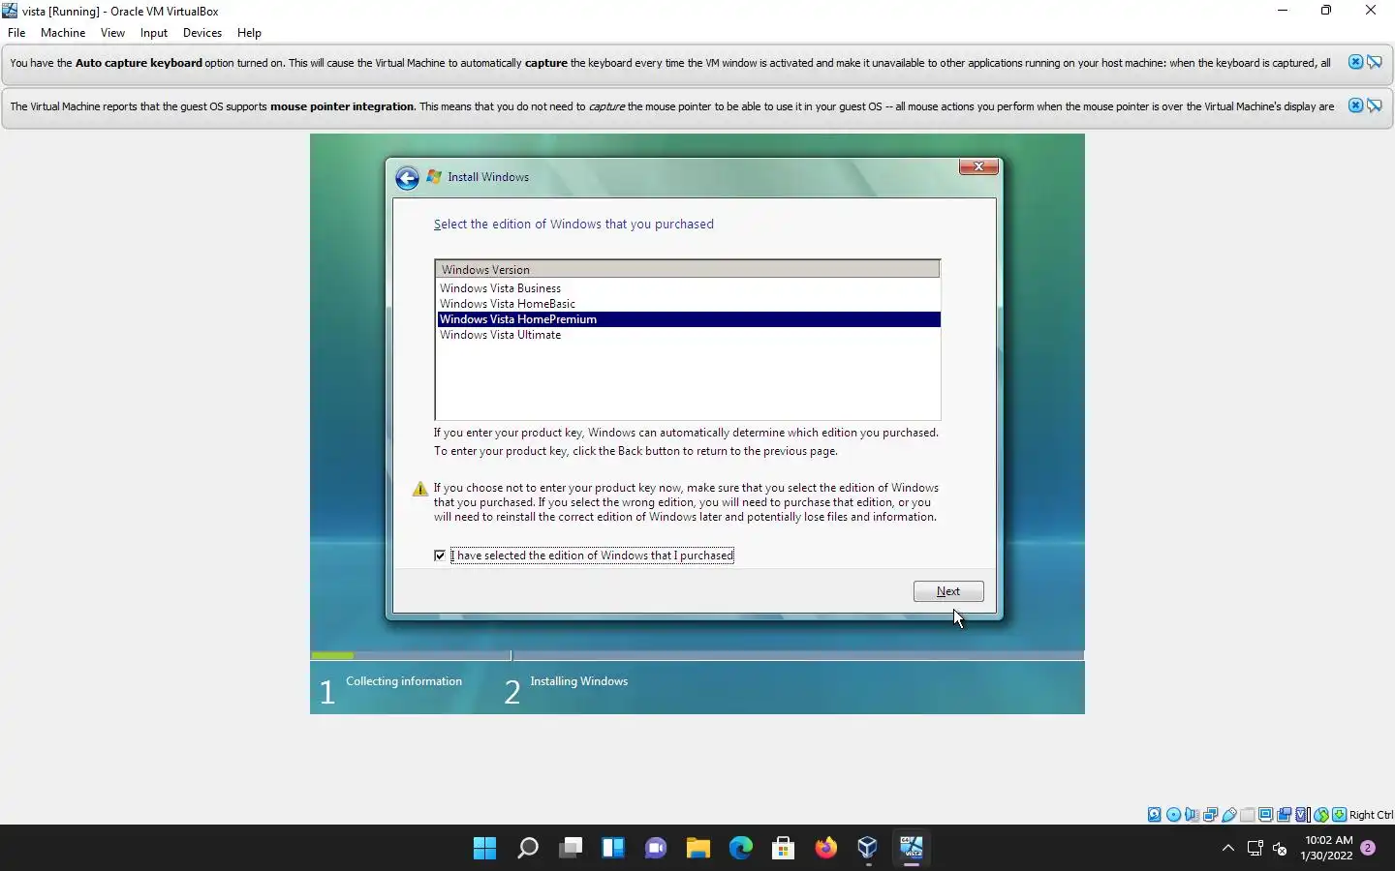Viewport: 1395px width, 871px height.
Task: Click the display settings status icon
Action: coord(1265,815)
